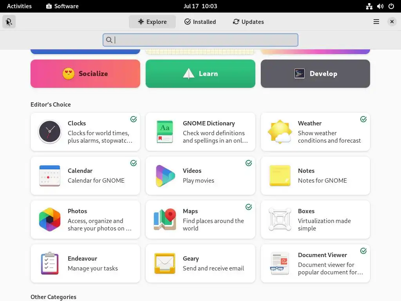The height and width of the screenshot is (301, 401).
Task: Click 'Virtualization made simple' description
Action: tap(324, 225)
